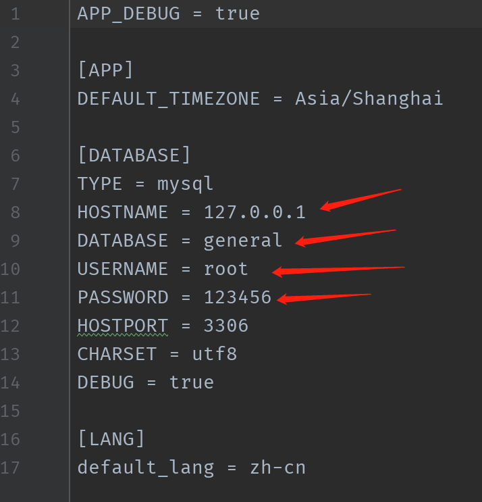Viewport: 482px width, 502px height.
Task: Place cursor on mysql TYPE value
Action: (185, 184)
